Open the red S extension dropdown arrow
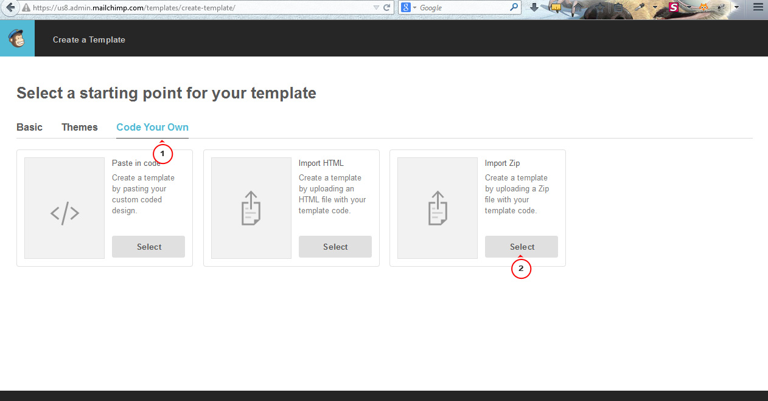 point(689,7)
